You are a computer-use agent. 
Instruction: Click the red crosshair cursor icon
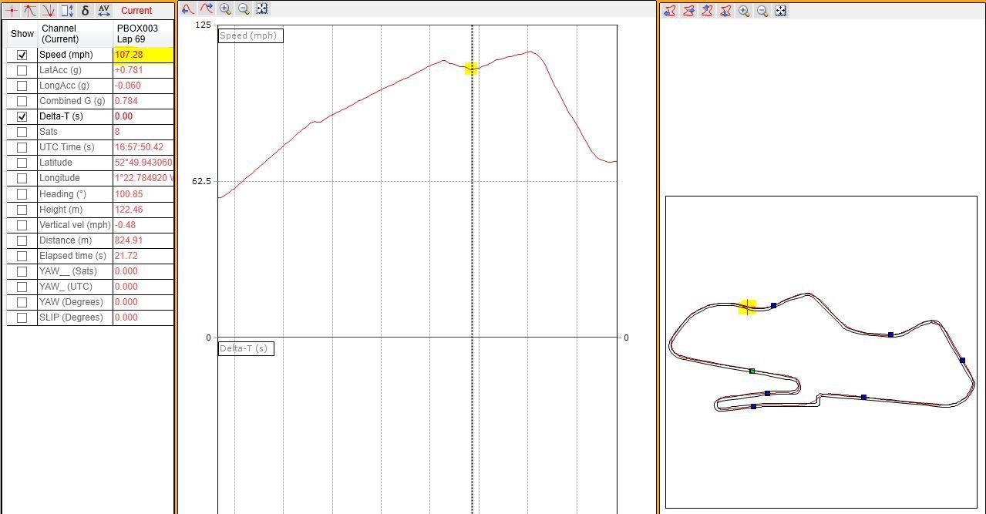(x=12, y=11)
